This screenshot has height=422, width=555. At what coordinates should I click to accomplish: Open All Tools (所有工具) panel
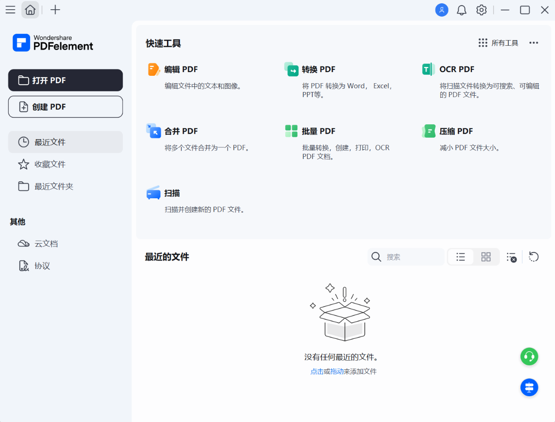pos(498,43)
